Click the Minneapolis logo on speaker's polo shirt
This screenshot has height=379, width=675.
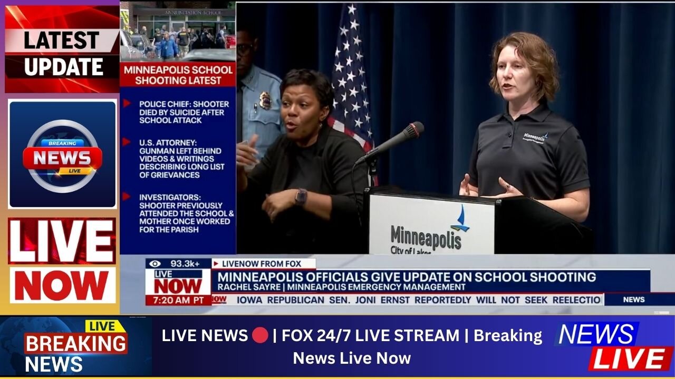(535, 138)
